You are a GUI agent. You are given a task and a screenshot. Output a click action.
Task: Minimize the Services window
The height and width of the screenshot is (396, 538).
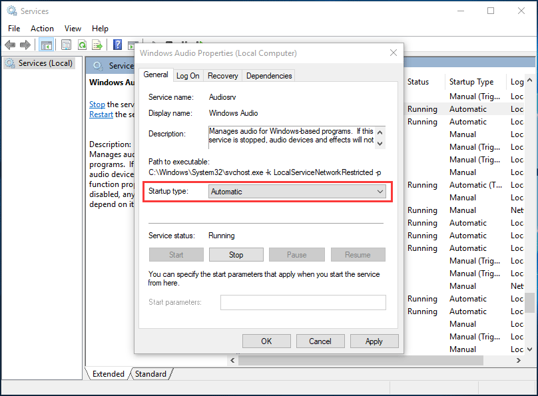[461, 11]
